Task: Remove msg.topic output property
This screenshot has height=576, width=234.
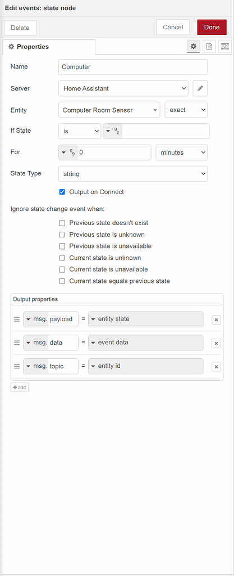Action: pyautogui.click(x=216, y=367)
